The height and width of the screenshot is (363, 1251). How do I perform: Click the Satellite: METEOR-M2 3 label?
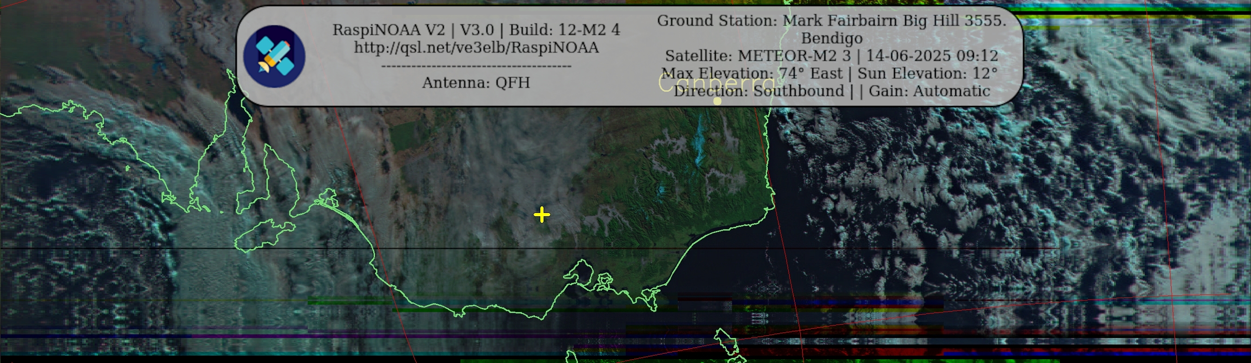click(x=758, y=56)
